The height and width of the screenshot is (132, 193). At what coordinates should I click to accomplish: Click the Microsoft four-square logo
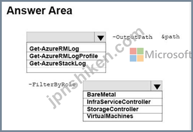(x=137, y=55)
